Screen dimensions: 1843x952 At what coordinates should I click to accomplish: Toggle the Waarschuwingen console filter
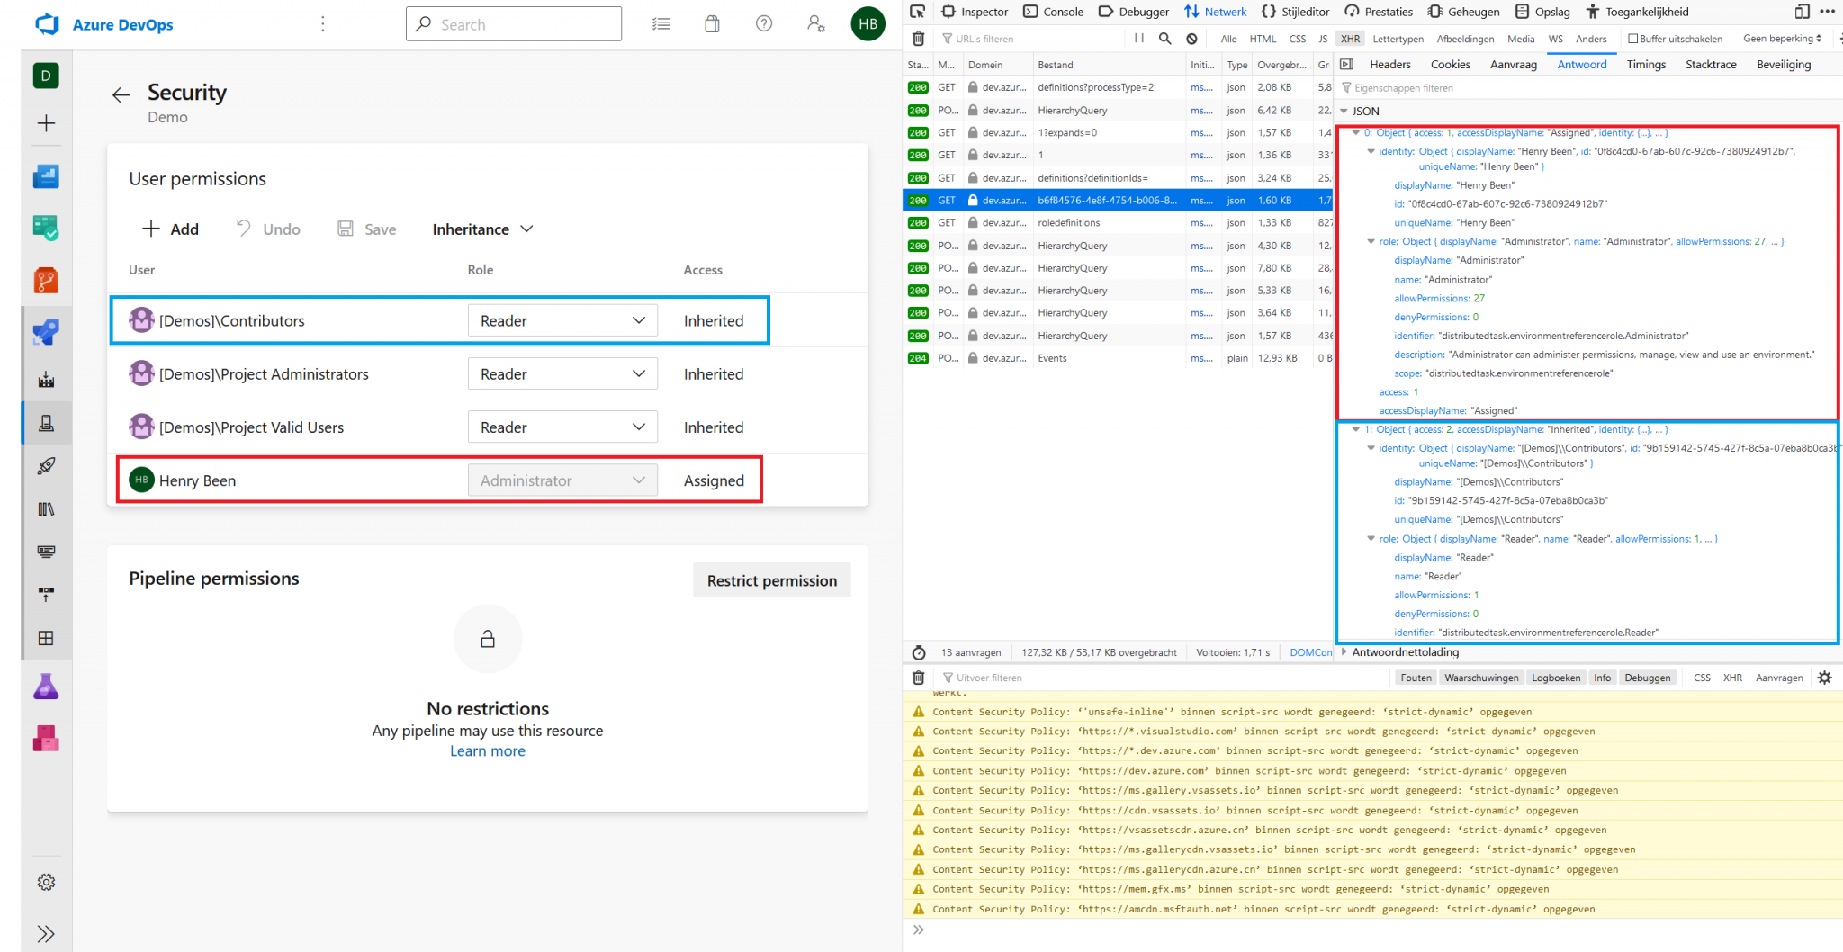coord(1481,677)
